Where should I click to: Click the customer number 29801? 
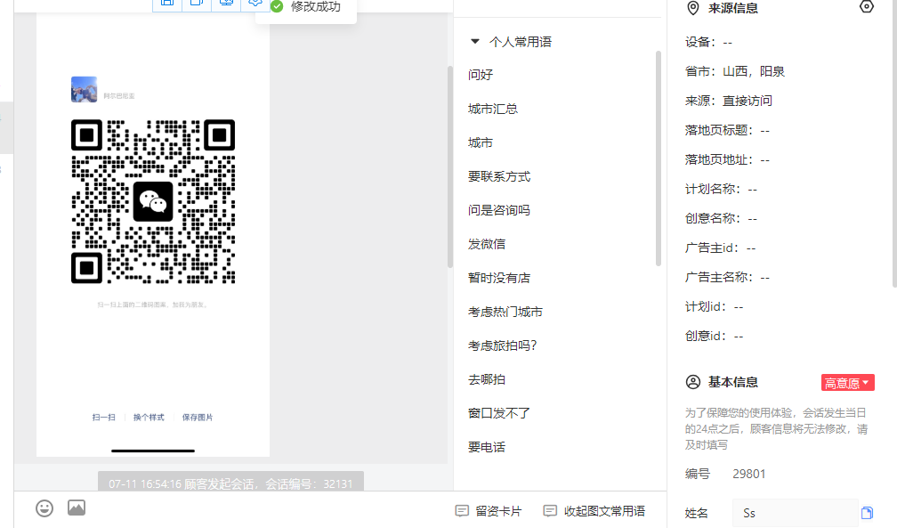749,474
